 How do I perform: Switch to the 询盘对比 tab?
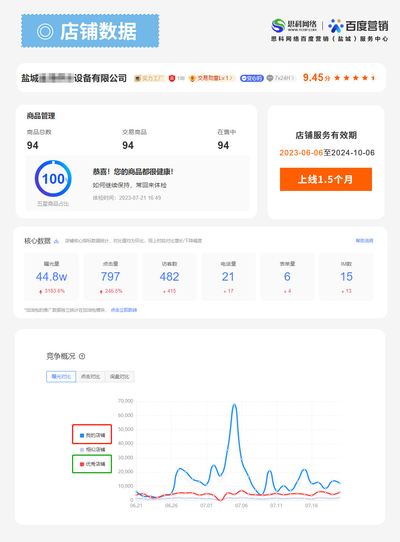click(119, 377)
